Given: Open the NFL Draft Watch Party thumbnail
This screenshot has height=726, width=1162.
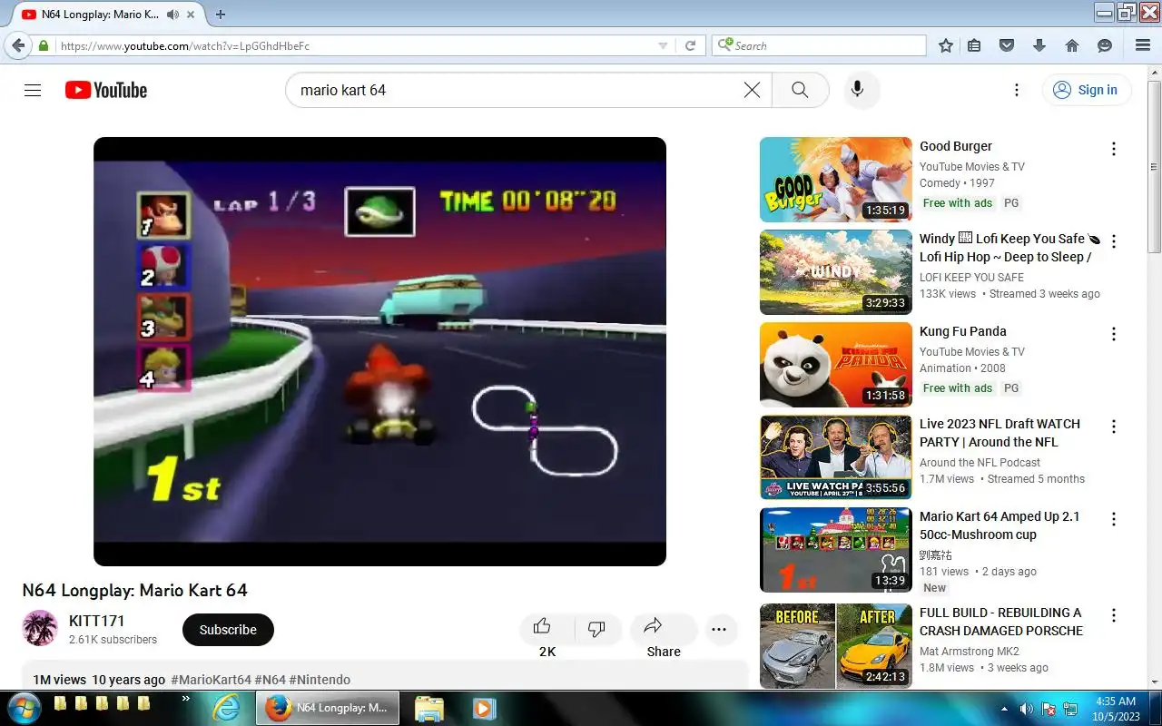Looking at the screenshot, I should click(836, 457).
